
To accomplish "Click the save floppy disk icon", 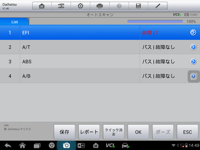I will point(138,6).
